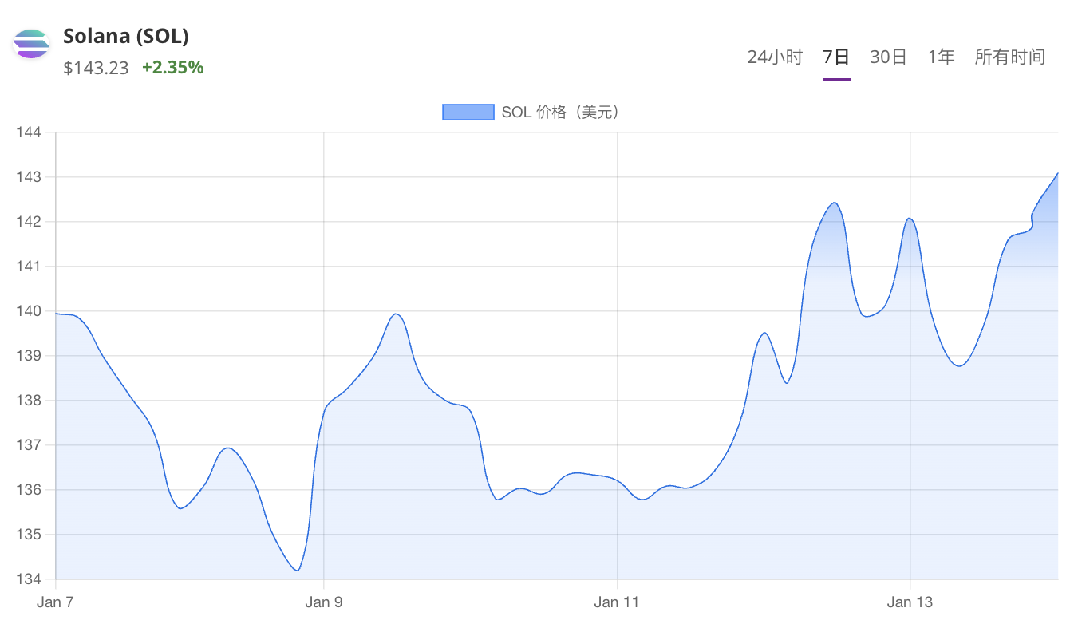Click the blue legend color swatch

pos(468,113)
